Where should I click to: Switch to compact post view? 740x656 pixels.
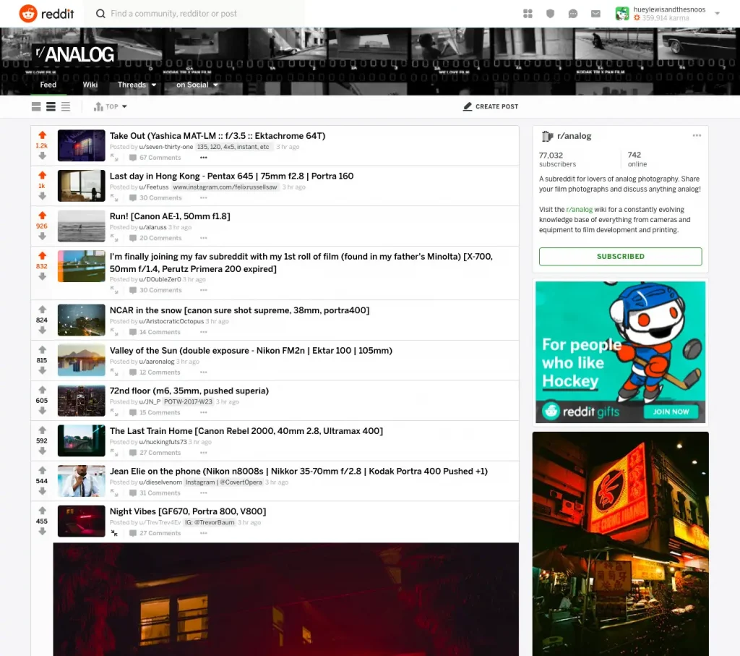click(65, 106)
